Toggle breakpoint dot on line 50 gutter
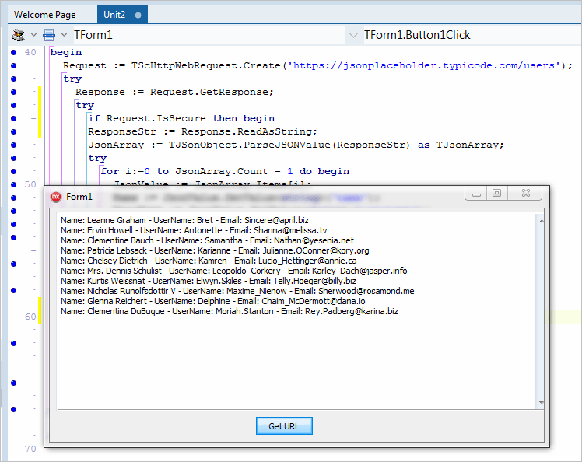The image size is (582, 462). (14, 184)
